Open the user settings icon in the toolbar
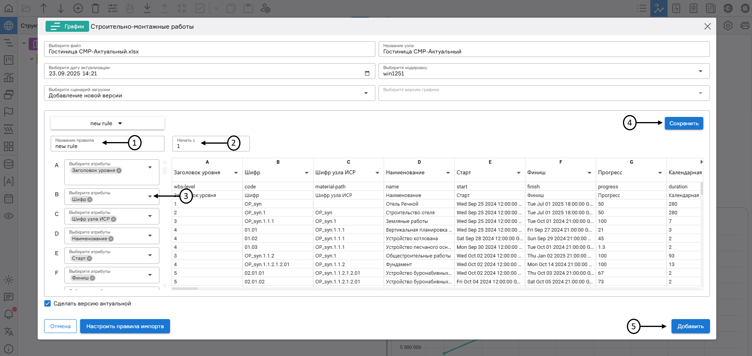This screenshot has width=752, height=356. click(x=266, y=8)
